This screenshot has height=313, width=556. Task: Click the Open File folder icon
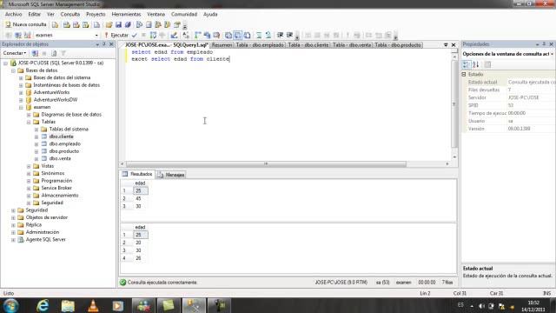tap(109, 25)
